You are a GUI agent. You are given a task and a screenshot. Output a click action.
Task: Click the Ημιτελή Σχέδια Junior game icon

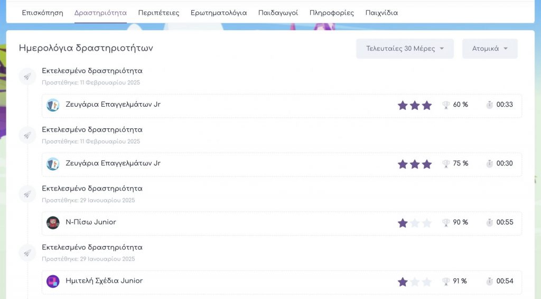point(53,281)
